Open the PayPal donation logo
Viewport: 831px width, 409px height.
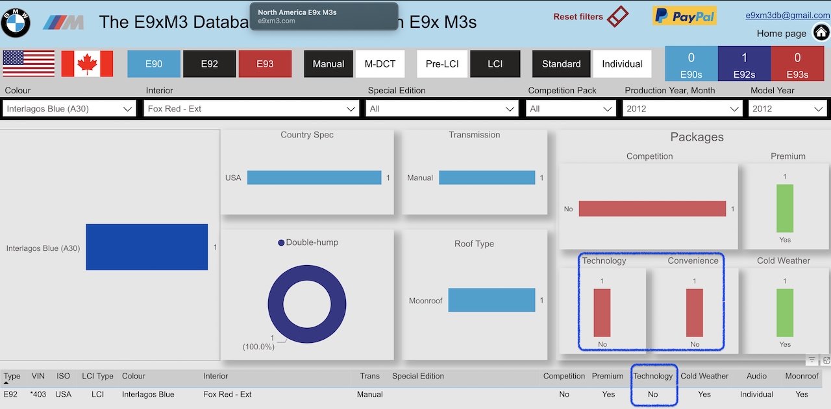(x=684, y=16)
